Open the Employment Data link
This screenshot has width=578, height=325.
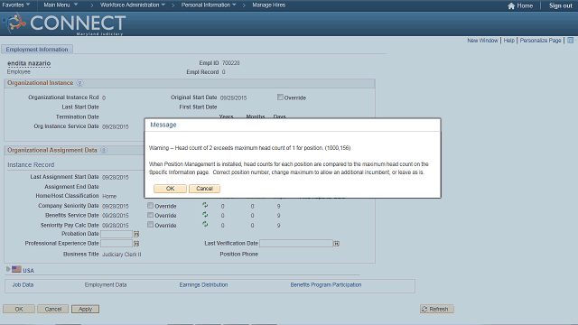106,285
